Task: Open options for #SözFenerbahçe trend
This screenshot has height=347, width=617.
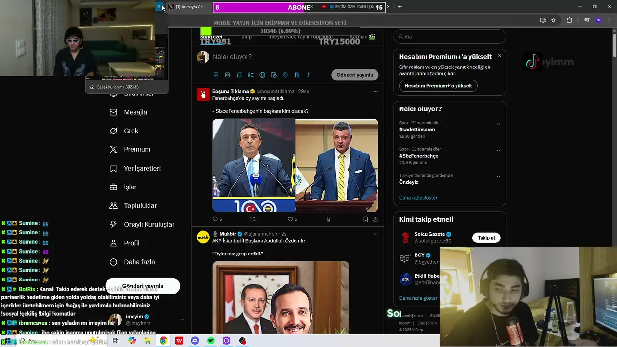Action: [x=497, y=150]
